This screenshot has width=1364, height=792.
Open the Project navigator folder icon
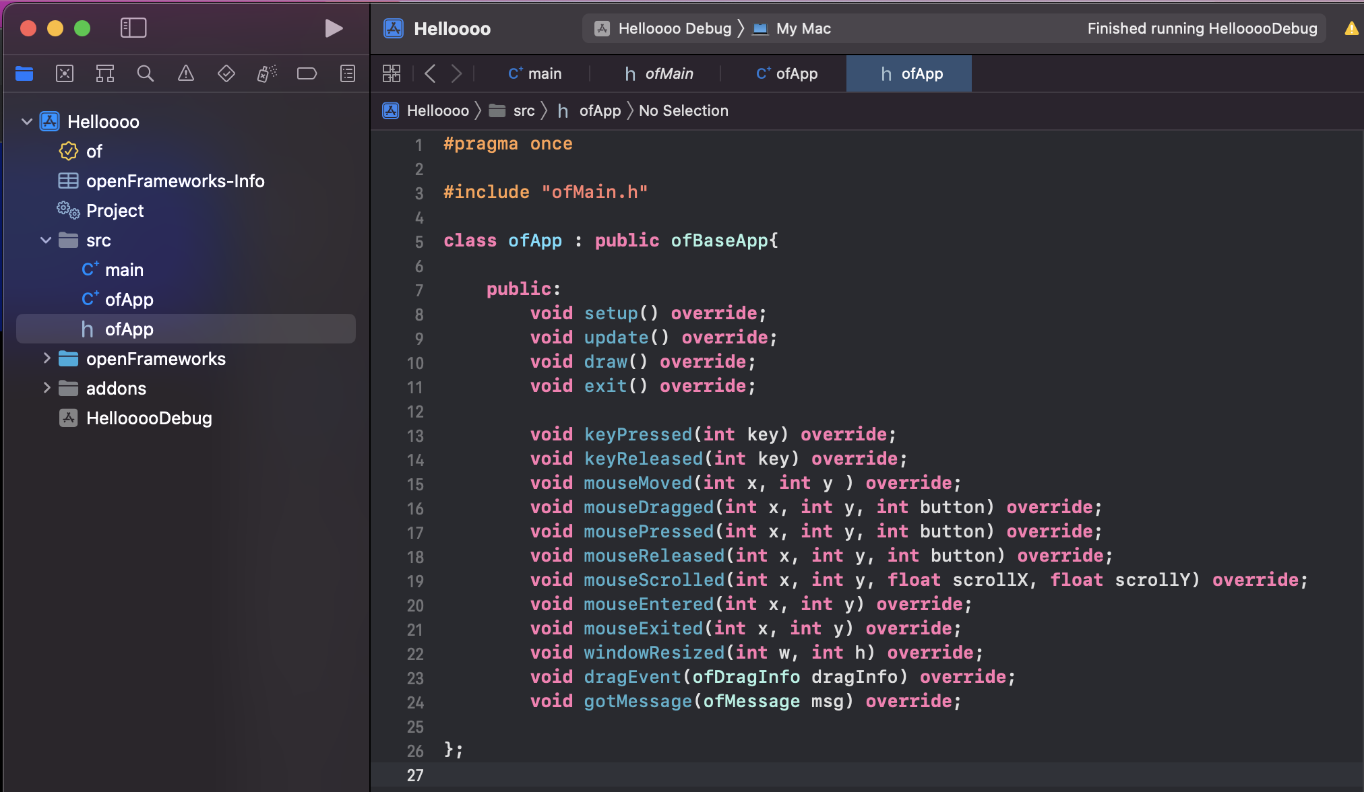coord(24,73)
